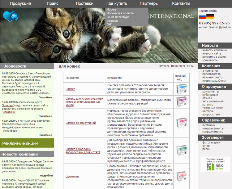View the Цеоколин product package image
The height and width of the screenshot is (189, 232).
[x=182, y=176]
